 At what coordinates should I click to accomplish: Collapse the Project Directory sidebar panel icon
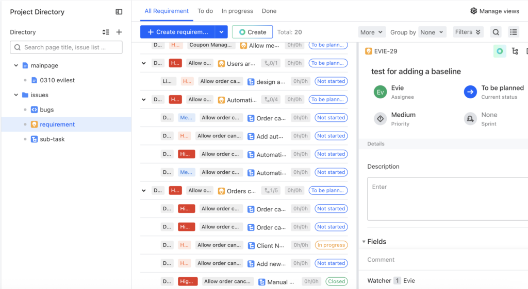(119, 12)
